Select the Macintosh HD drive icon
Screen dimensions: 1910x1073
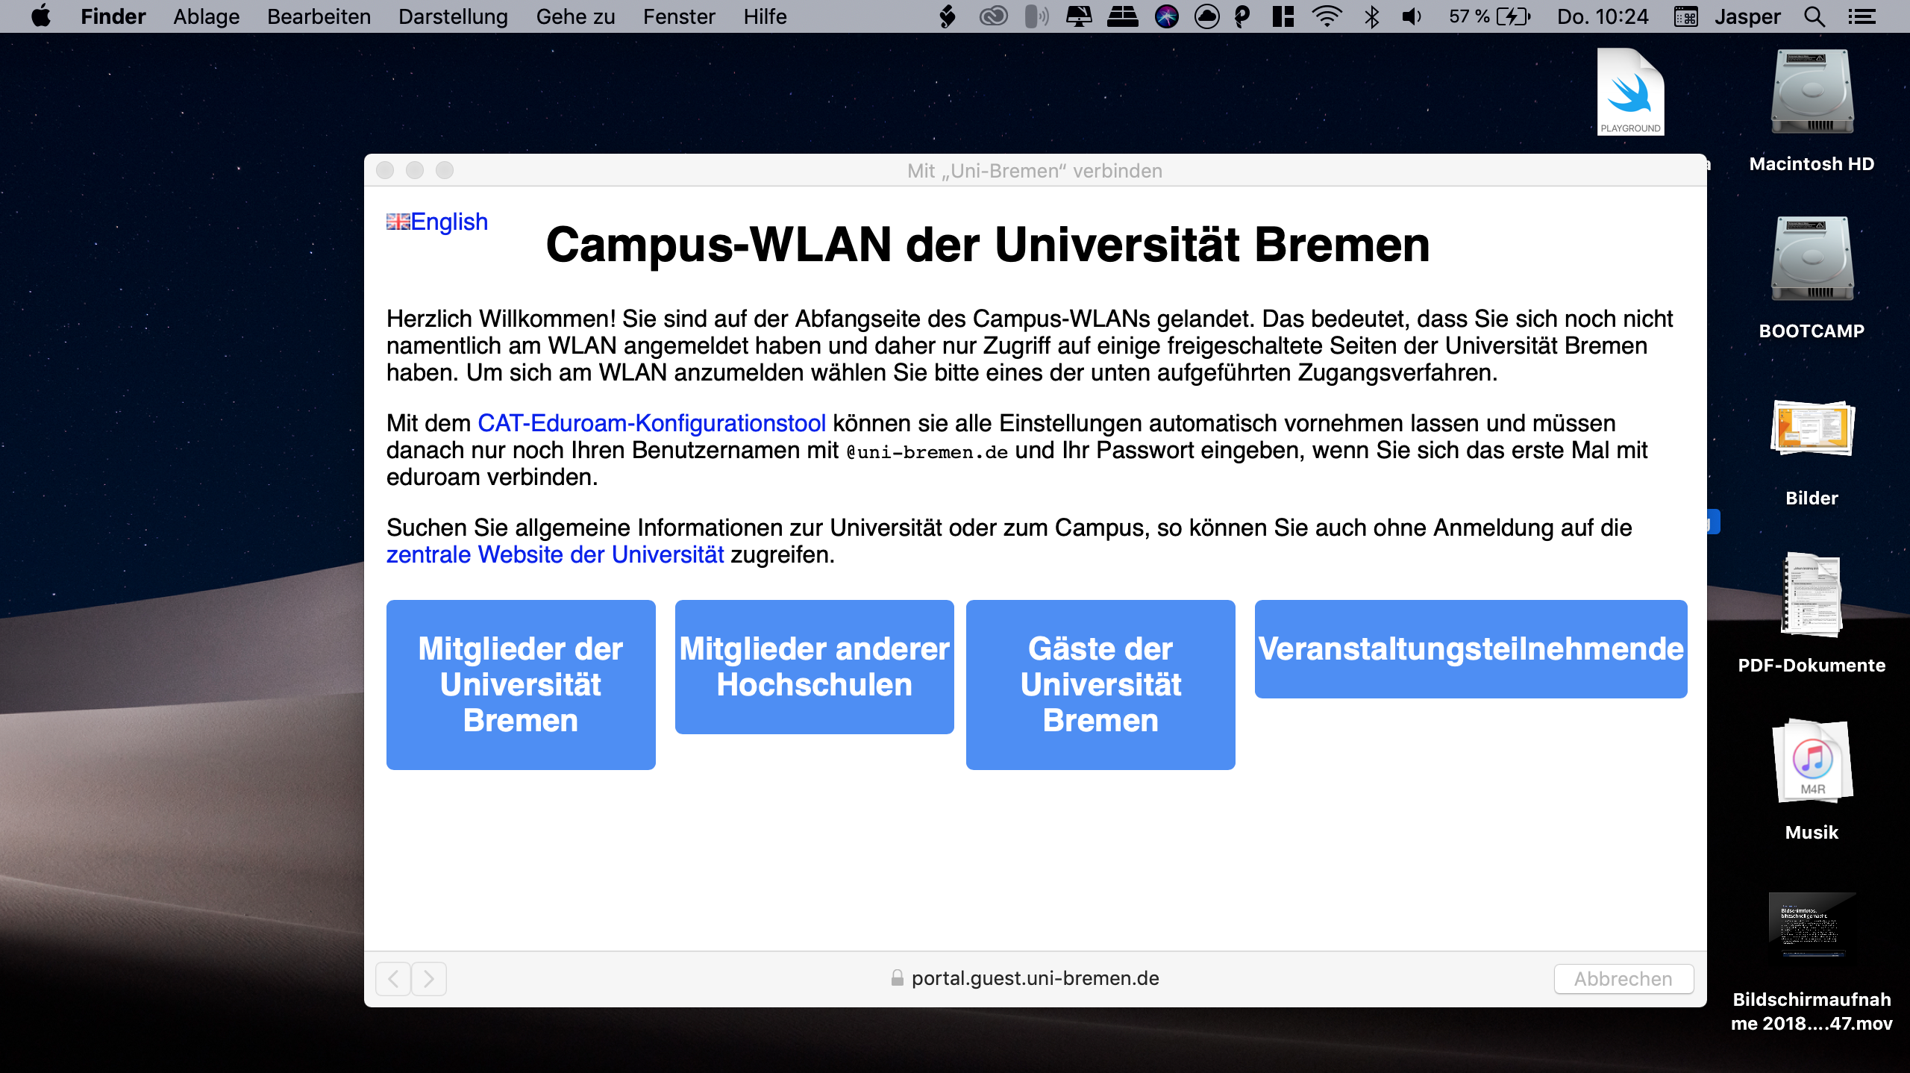coord(1812,93)
